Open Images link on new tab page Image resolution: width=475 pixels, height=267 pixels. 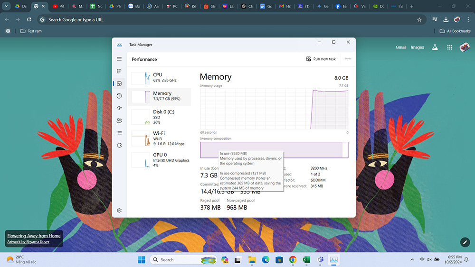(417, 47)
